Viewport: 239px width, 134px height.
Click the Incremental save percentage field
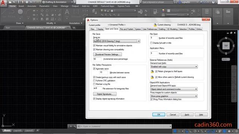(97, 59)
